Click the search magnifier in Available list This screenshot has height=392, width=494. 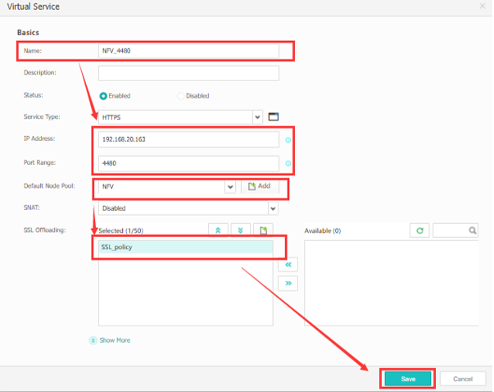click(x=472, y=230)
